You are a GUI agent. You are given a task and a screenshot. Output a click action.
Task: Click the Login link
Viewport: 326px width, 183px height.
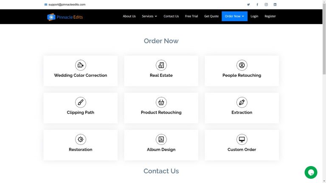[x=254, y=16]
